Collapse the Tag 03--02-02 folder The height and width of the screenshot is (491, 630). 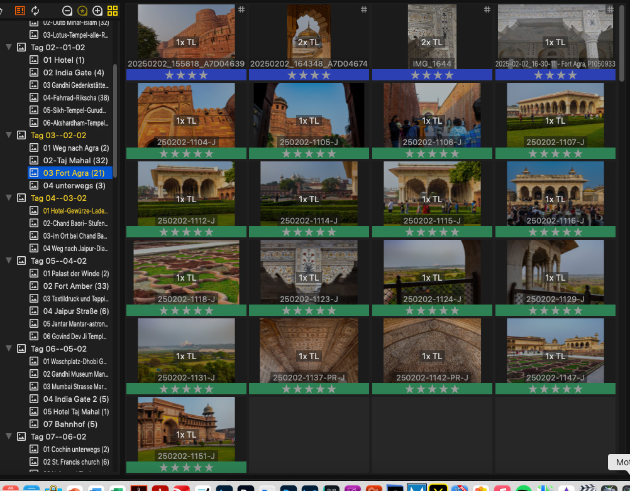point(8,135)
